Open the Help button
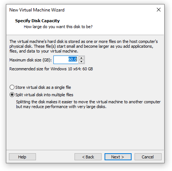172x171 pixels. click(22, 157)
